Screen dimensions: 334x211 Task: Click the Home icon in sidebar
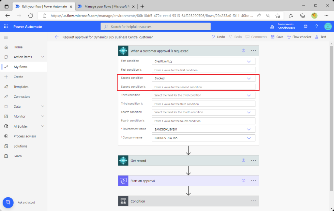pos(6,47)
